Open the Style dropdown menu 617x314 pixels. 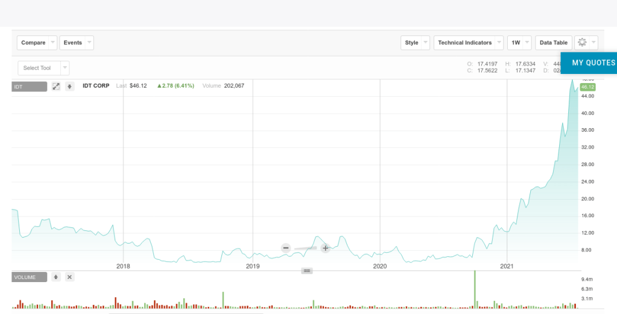[416, 43]
